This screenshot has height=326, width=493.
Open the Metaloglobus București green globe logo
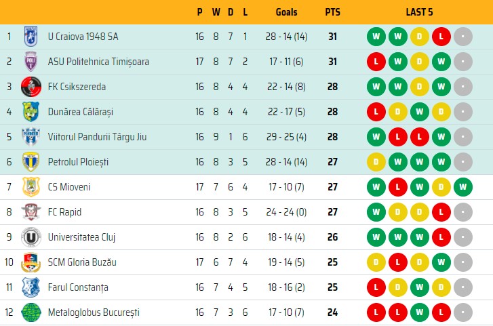(31, 312)
